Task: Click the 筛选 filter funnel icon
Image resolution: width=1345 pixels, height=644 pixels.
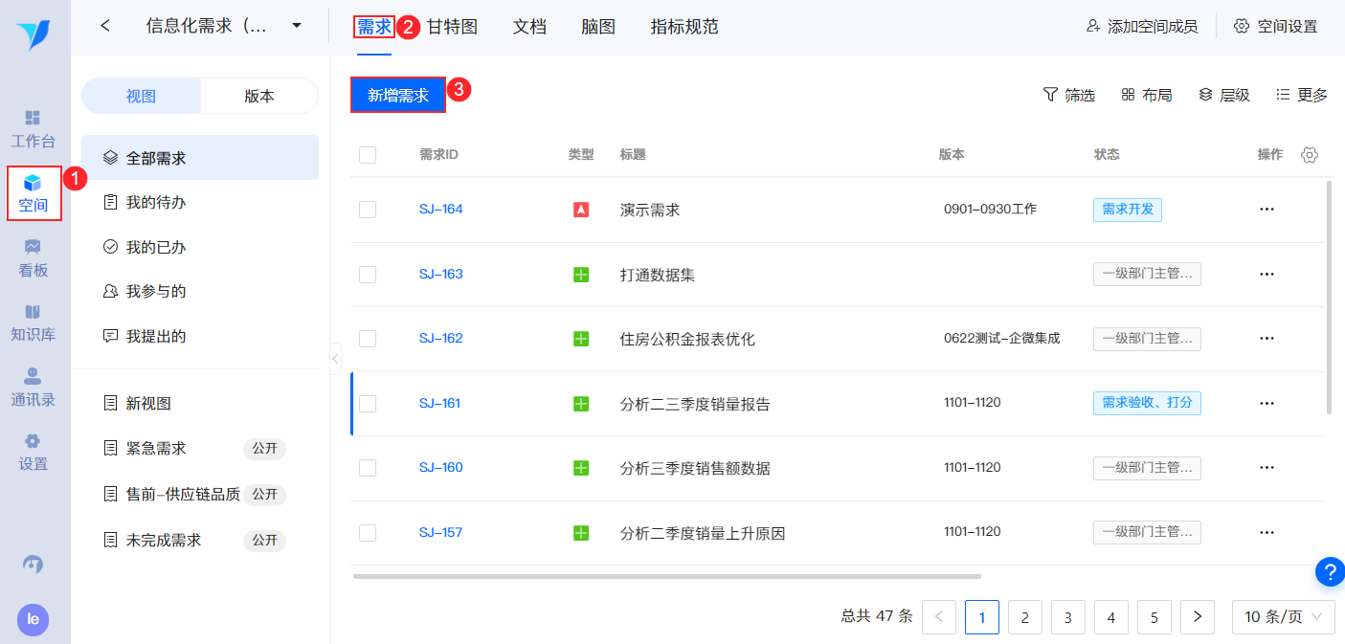Action: (1050, 95)
